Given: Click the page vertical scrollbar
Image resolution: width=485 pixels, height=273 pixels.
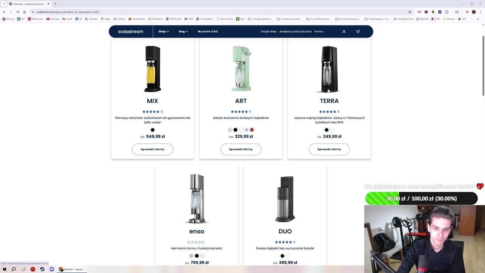Looking at the screenshot, I should coord(483,66).
